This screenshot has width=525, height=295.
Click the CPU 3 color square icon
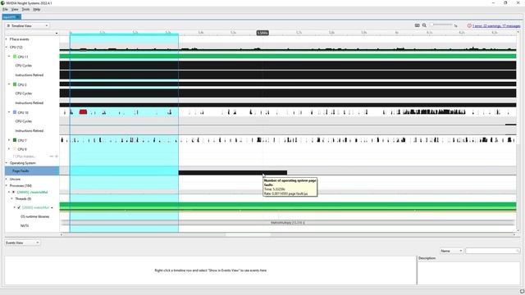pos(15,84)
